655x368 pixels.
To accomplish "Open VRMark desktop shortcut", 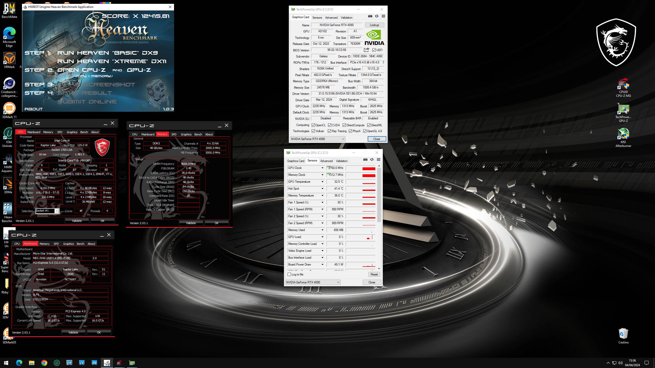I will 9,61.
